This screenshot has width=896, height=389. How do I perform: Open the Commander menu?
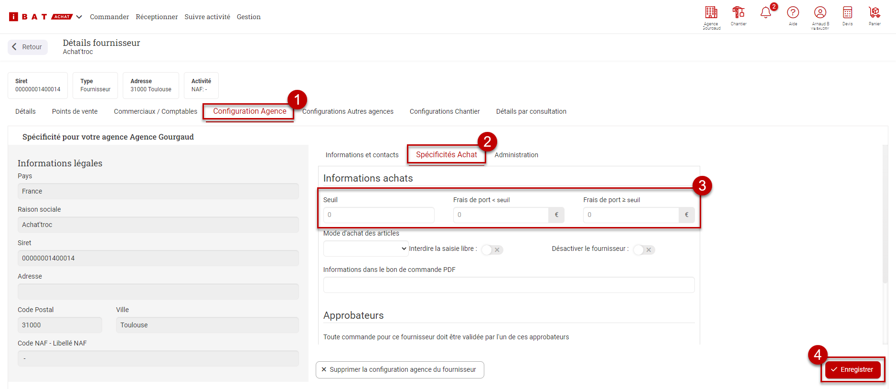tap(109, 17)
